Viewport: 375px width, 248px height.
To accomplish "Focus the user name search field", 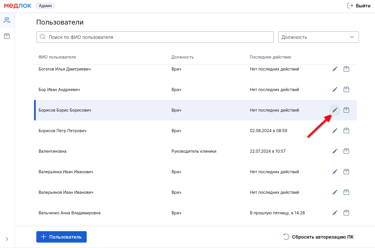I will [x=155, y=37].
